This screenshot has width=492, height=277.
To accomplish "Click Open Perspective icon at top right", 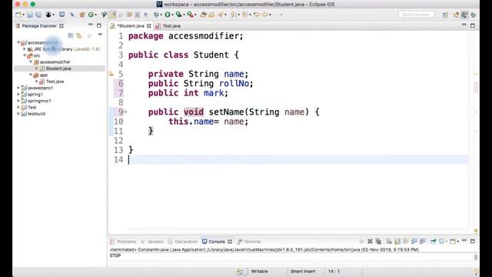I will tap(445, 15).
